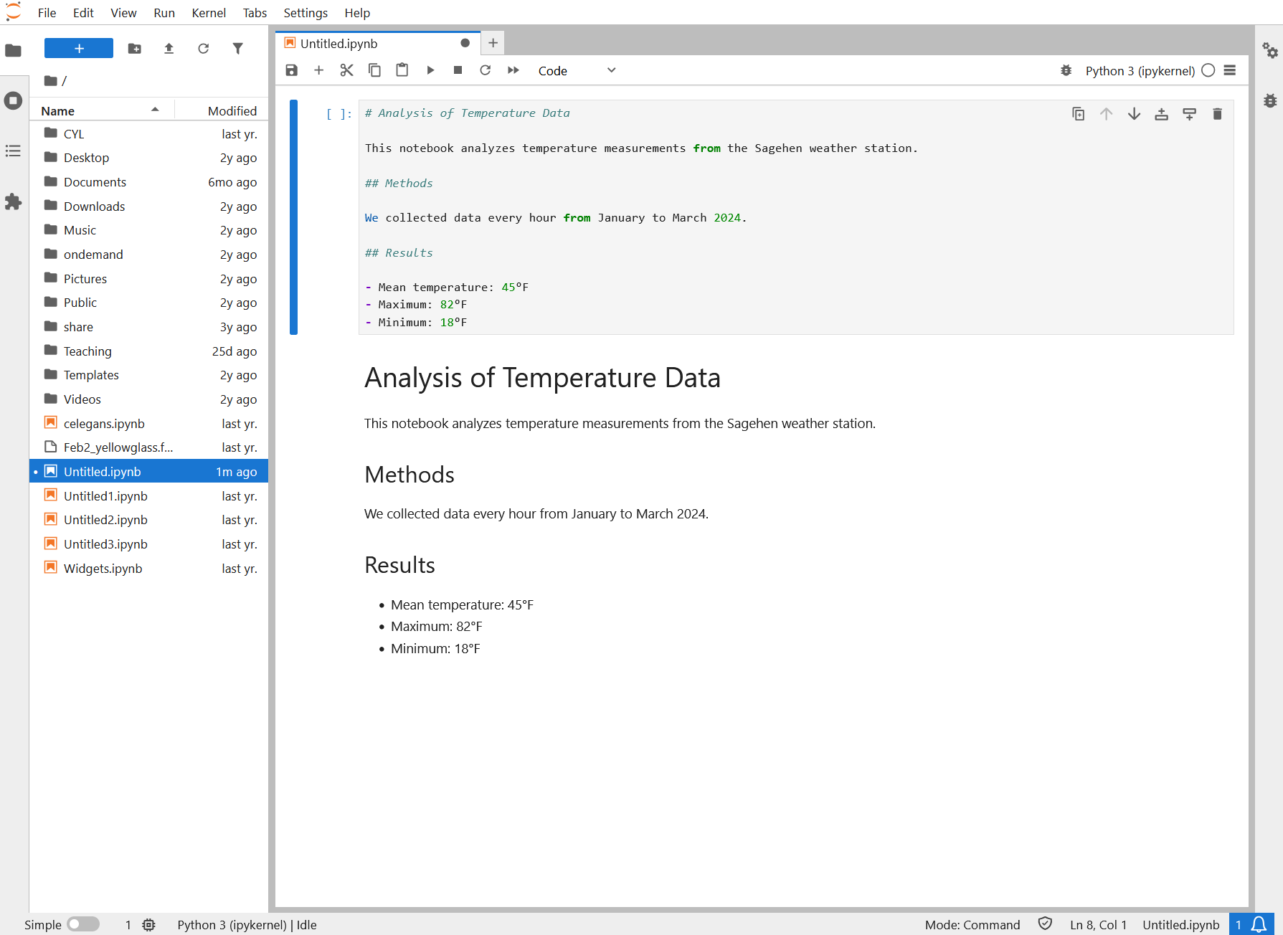
Task: Open the cell type dropdown showing Code
Action: pos(577,70)
